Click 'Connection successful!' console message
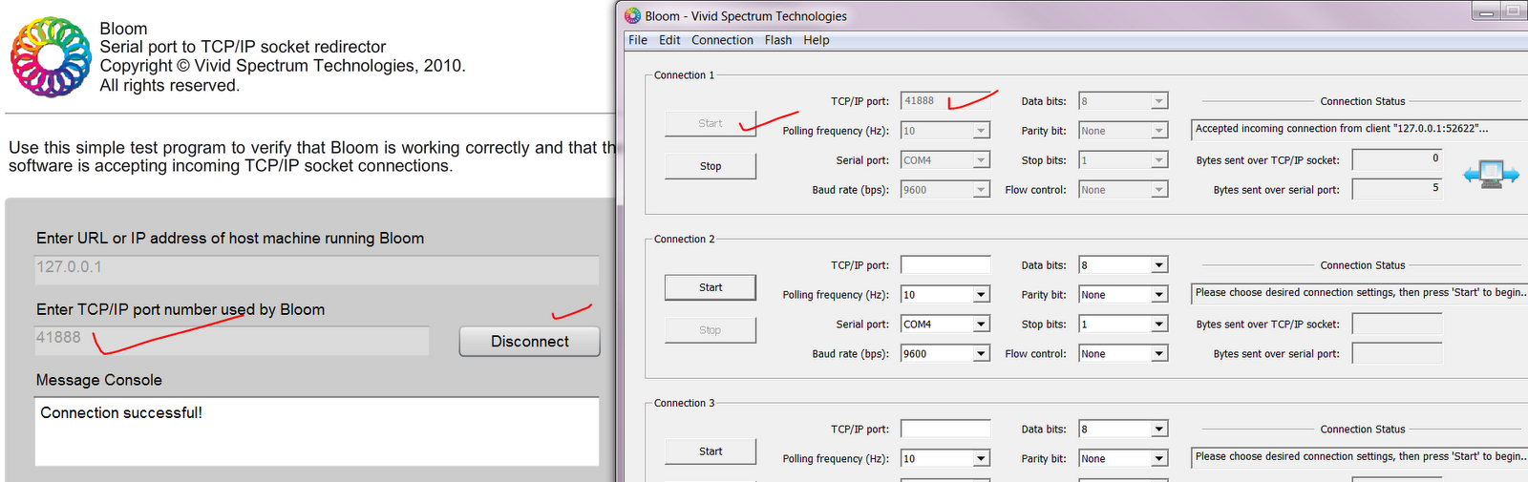The width and height of the screenshot is (1528, 482). 121,413
